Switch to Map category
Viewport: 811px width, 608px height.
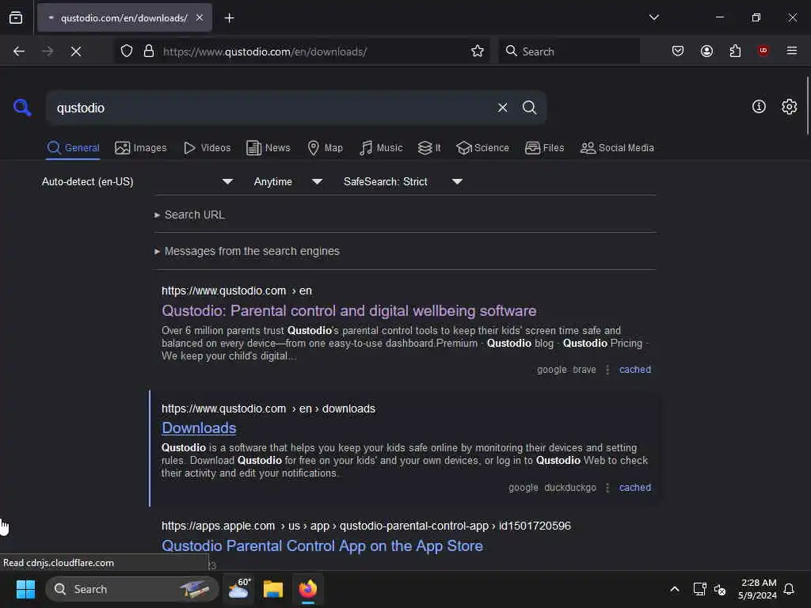click(326, 148)
